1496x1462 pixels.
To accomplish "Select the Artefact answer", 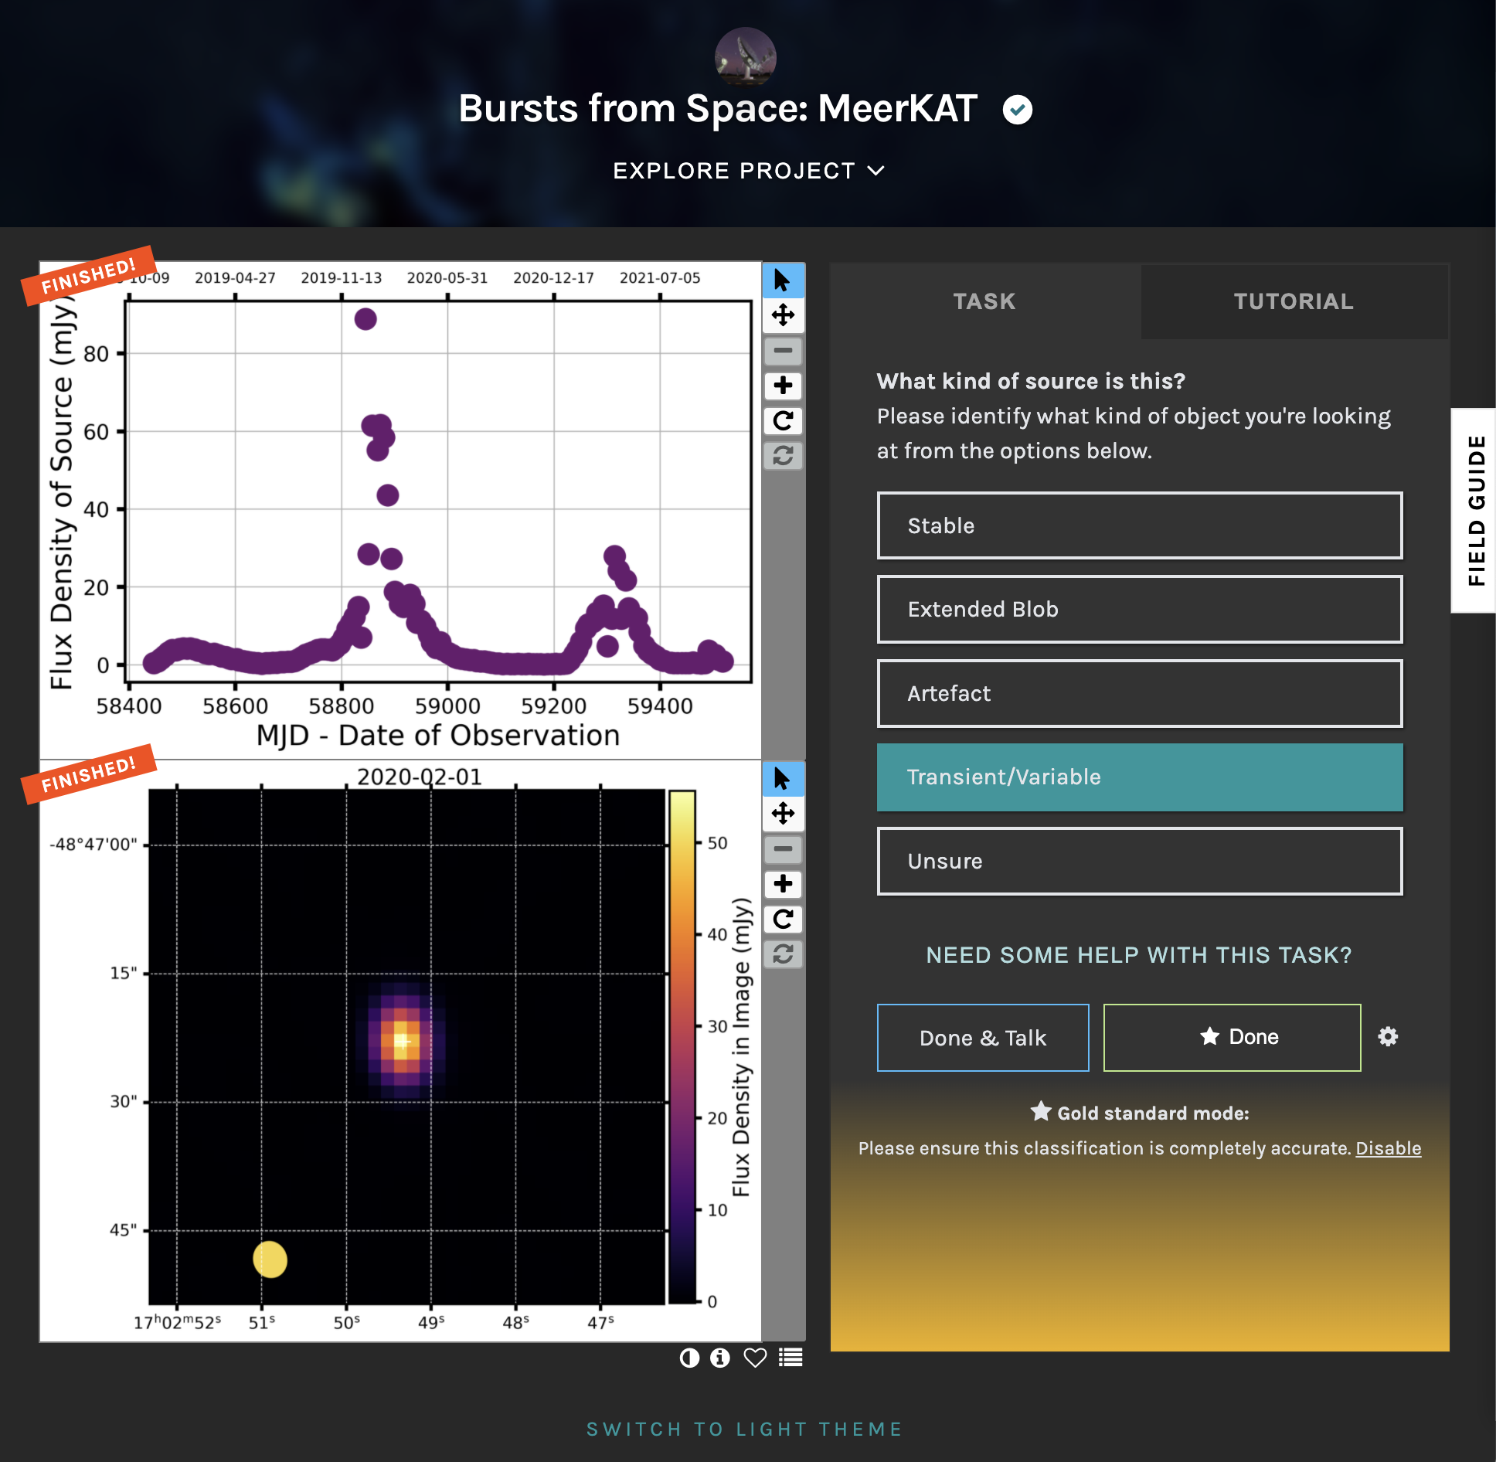I will pyautogui.click(x=1139, y=693).
